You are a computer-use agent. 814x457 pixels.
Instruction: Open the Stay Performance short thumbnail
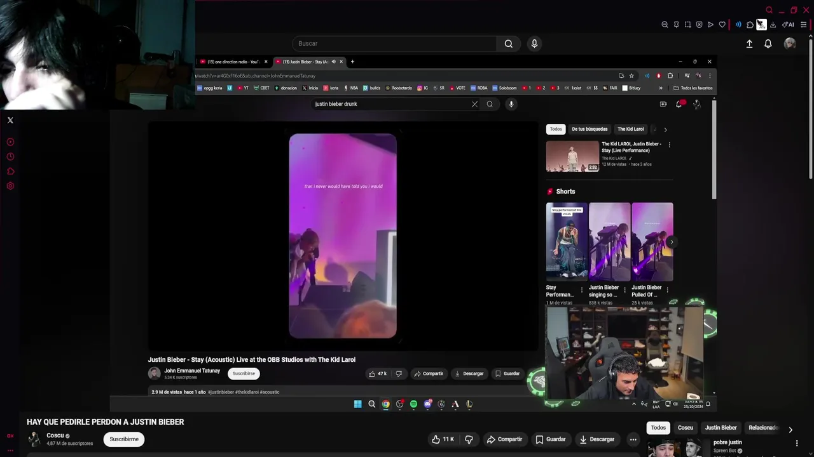pos(567,242)
